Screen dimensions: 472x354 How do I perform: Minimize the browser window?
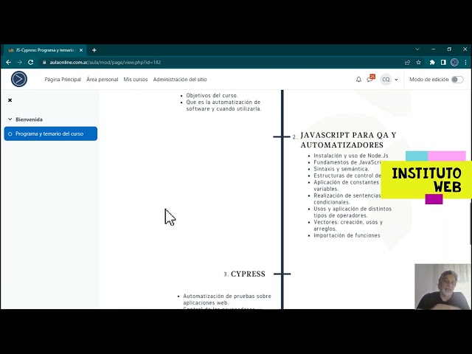pyautogui.click(x=433, y=49)
